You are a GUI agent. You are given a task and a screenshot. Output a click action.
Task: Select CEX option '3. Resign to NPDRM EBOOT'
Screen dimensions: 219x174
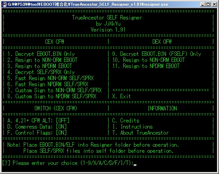click(x=40, y=66)
